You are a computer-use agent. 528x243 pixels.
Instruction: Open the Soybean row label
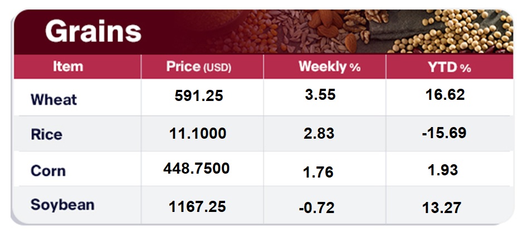point(62,205)
